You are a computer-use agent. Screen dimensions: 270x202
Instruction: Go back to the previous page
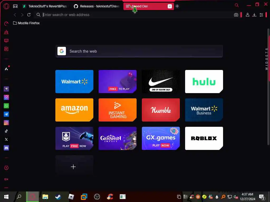click(15, 15)
